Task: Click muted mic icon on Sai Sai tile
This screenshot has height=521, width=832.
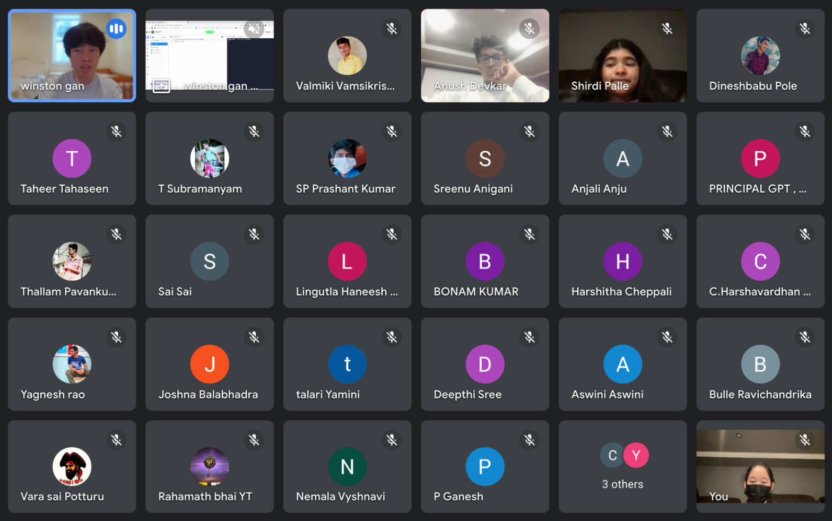Action: tap(254, 235)
